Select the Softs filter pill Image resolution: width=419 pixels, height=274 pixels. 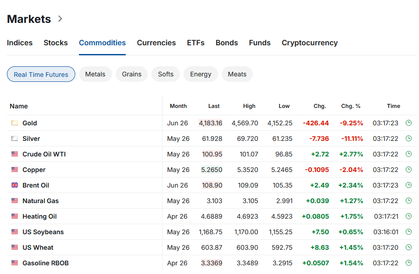pos(166,74)
